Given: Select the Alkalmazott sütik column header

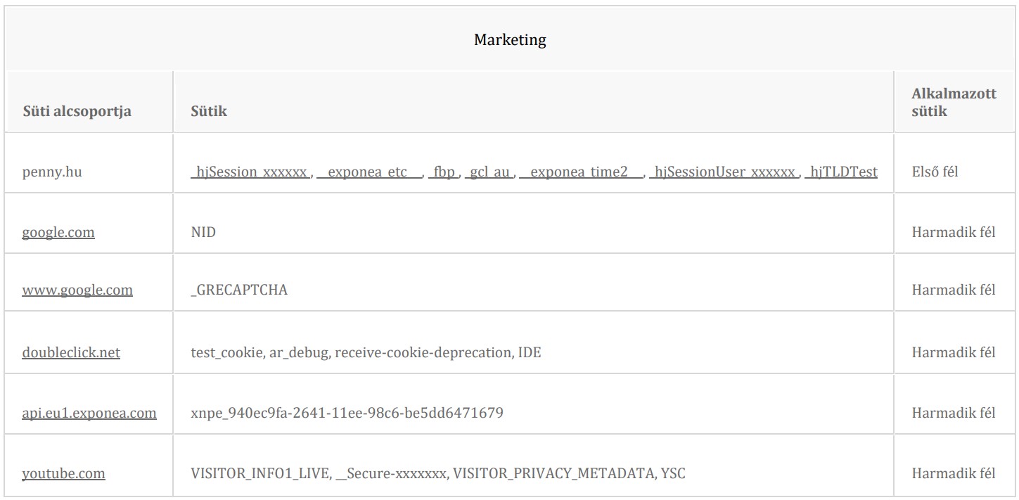Looking at the screenshot, I should click(x=954, y=103).
